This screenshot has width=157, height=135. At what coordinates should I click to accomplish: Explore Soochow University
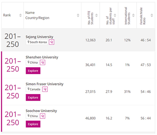pos(33,124)
